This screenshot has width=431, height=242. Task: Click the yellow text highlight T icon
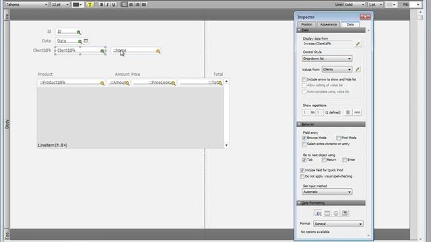pos(90,5)
